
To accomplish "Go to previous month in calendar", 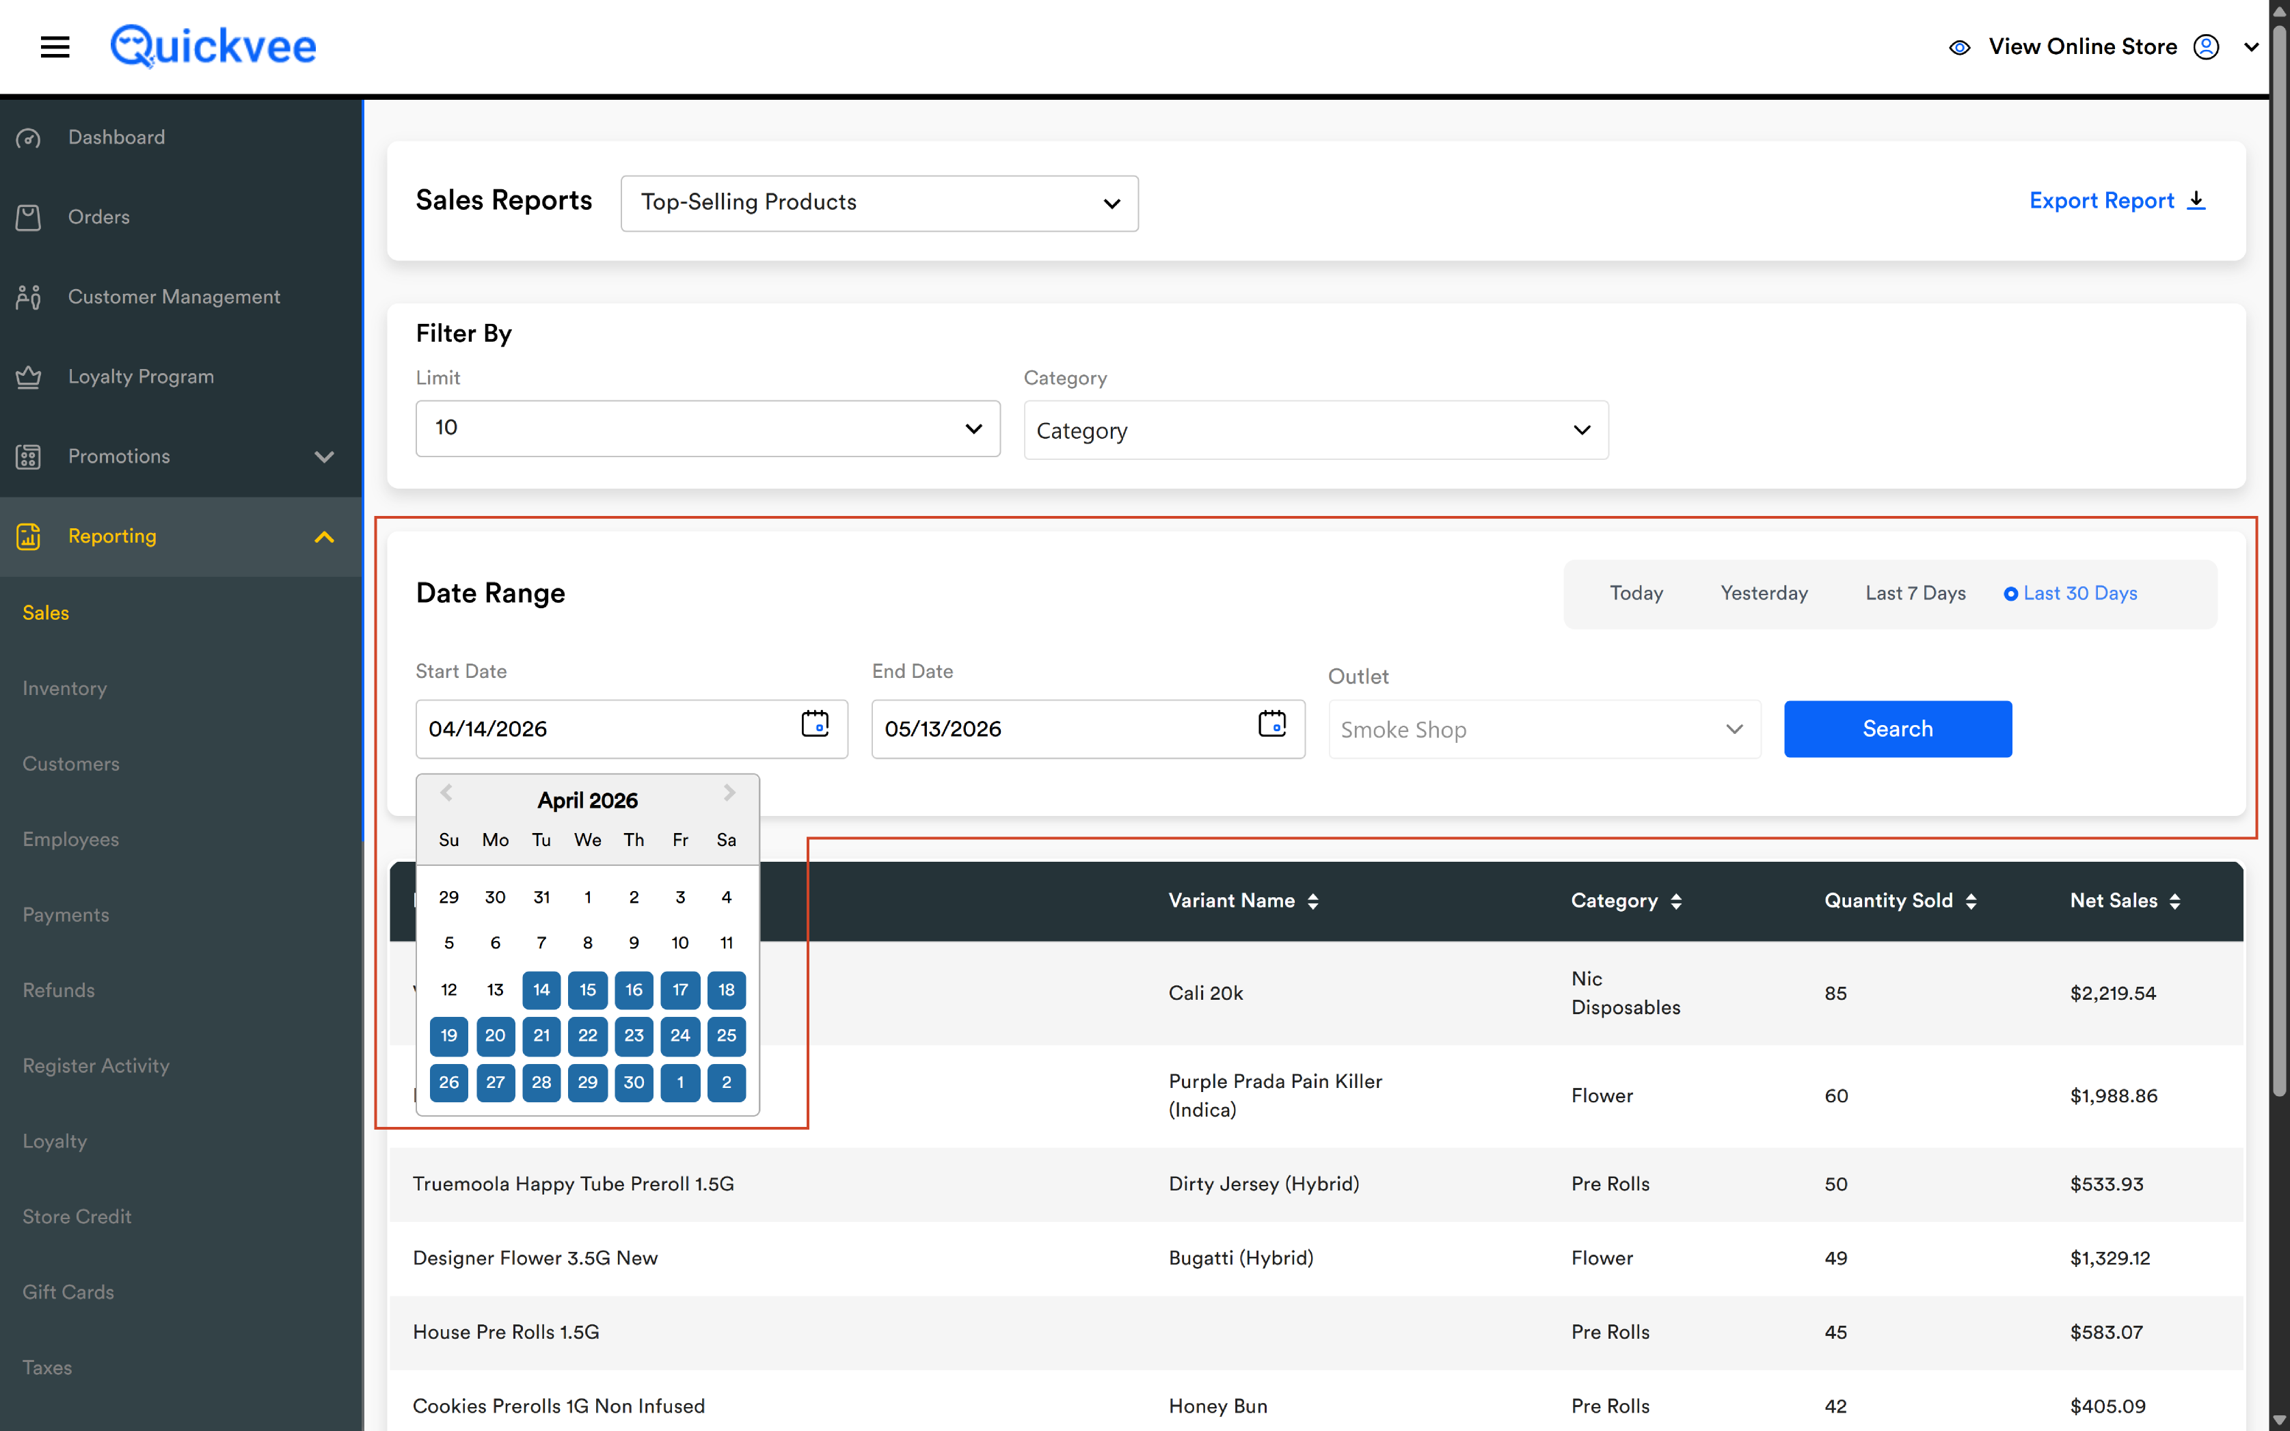I will 446,793.
